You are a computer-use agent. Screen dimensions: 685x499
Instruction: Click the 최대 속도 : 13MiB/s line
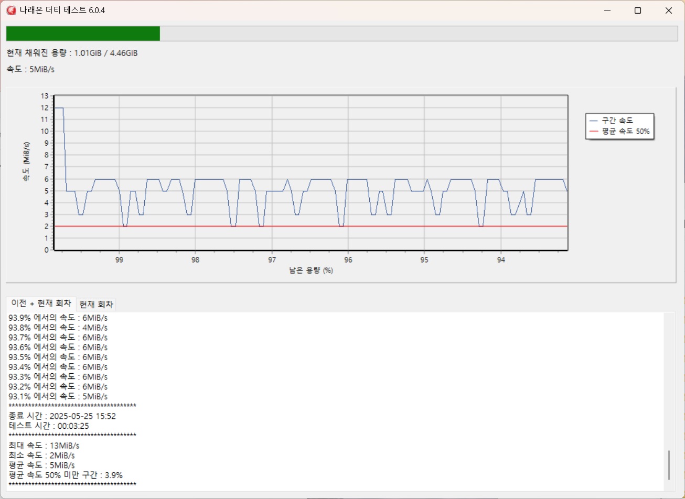(x=44, y=446)
